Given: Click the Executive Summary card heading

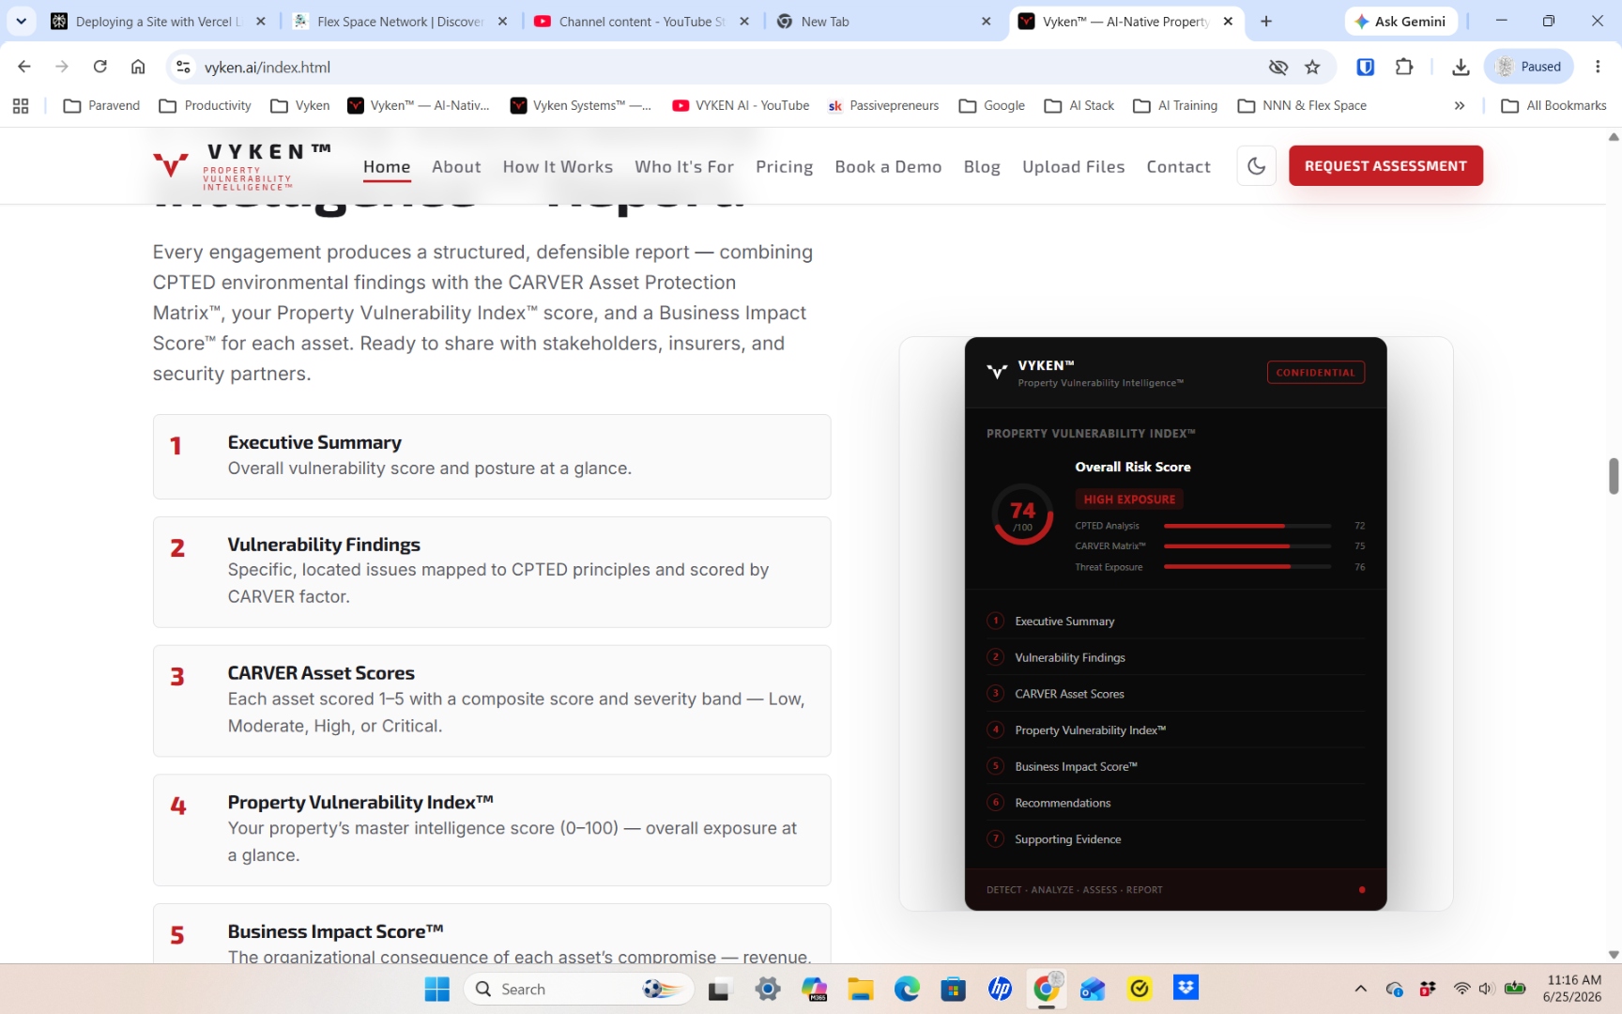Looking at the screenshot, I should (314, 442).
